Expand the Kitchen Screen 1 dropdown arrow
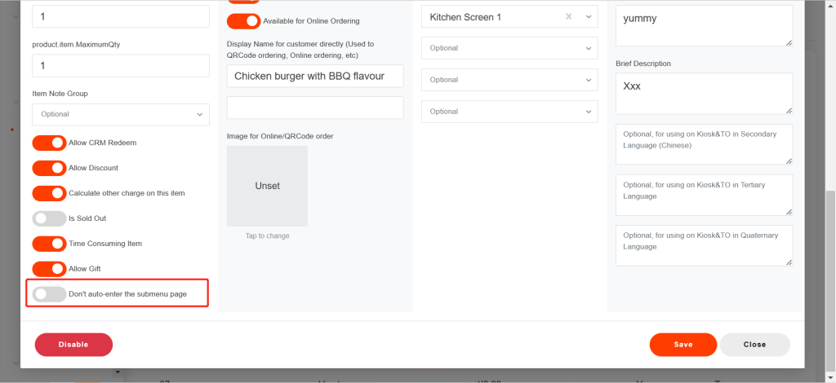The width and height of the screenshot is (836, 383). click(x=588, y=17)
